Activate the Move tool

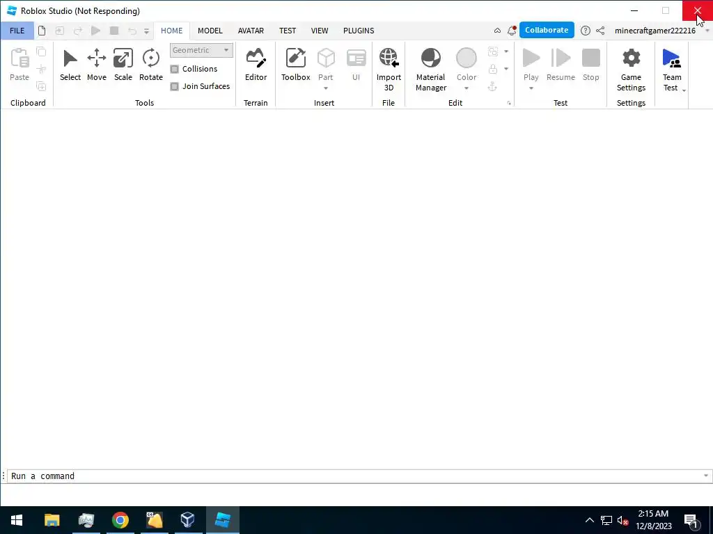pyautogui.click(x=96, y=65)
